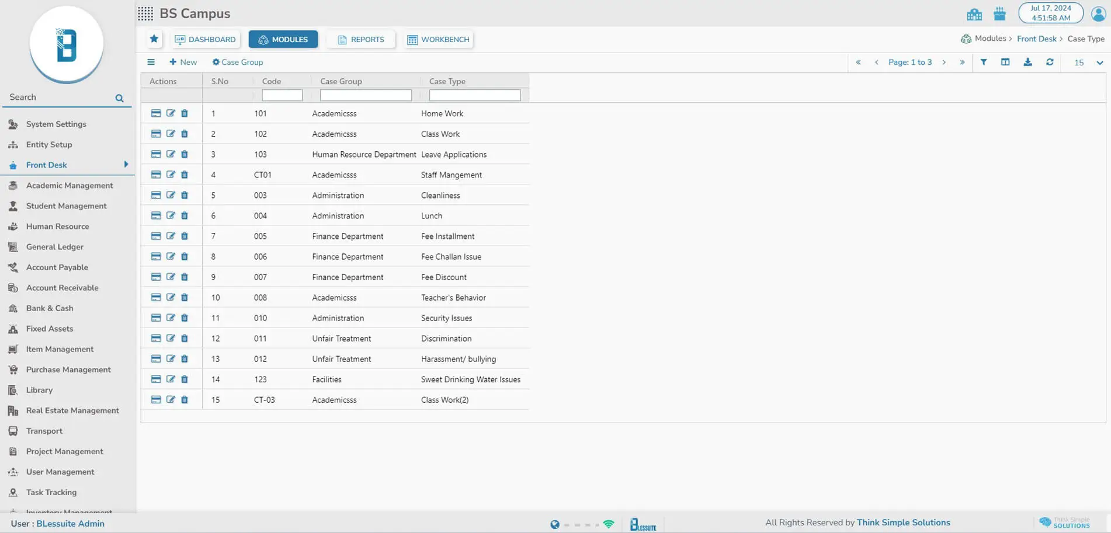Click the New button
The height and width of the screenshot is (533, 1111).
(183, 62)
